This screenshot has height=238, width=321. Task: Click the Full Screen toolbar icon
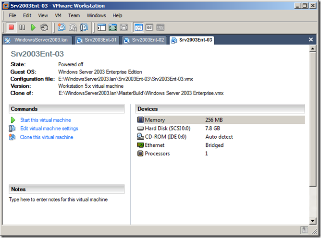[123, 27]
